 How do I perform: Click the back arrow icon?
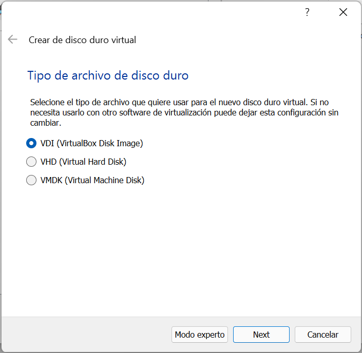13,40
